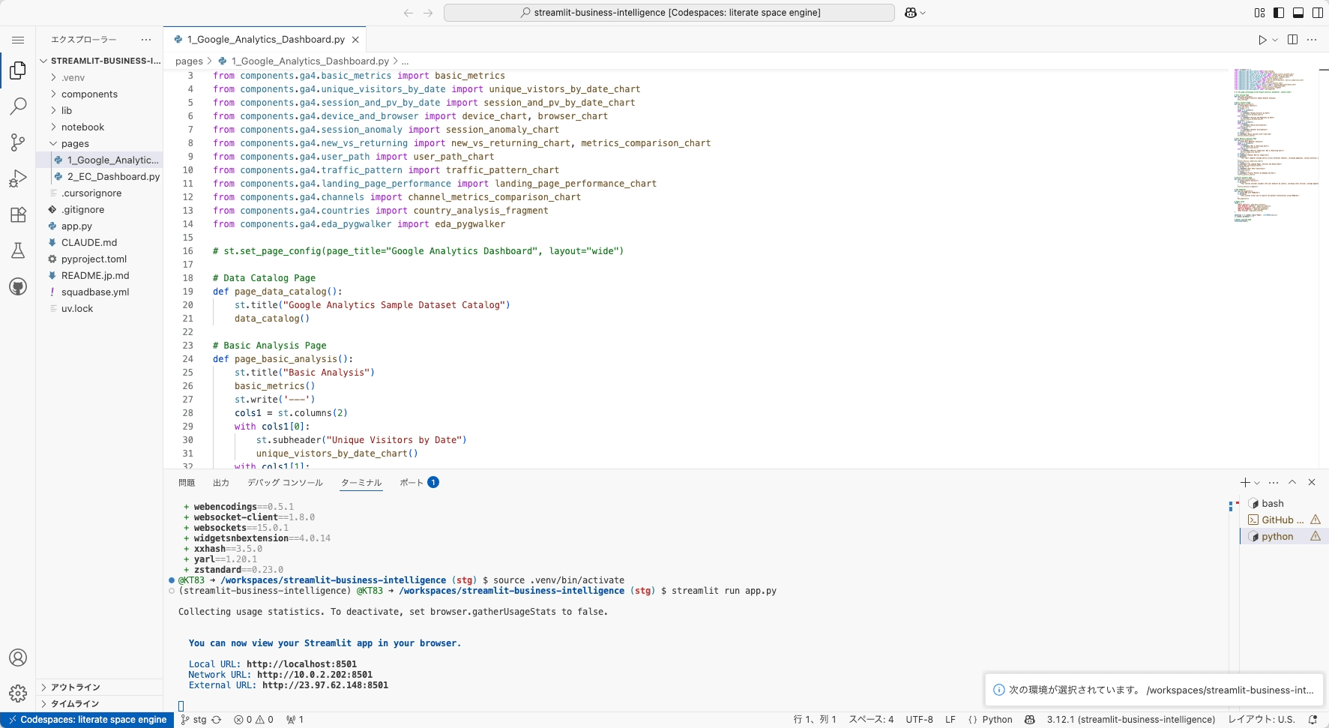1329x728 pixels.
Task: Create a new terminal with the plus icon
Action: pos(1244,483)
